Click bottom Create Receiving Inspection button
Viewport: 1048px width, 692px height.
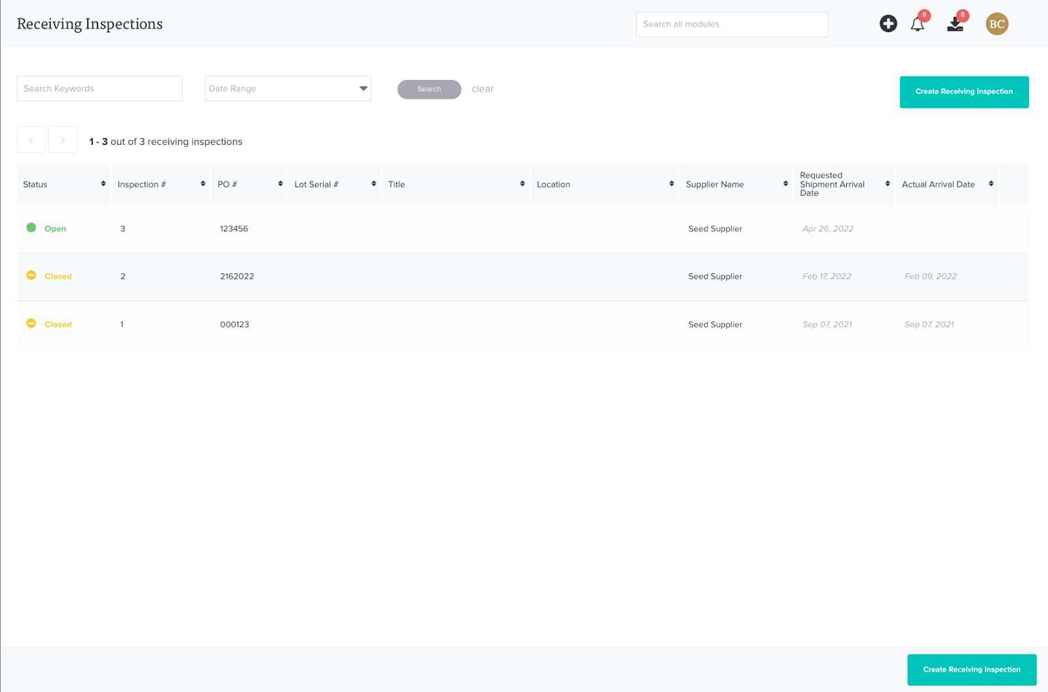pyautogui.click(x=972, y=670)
